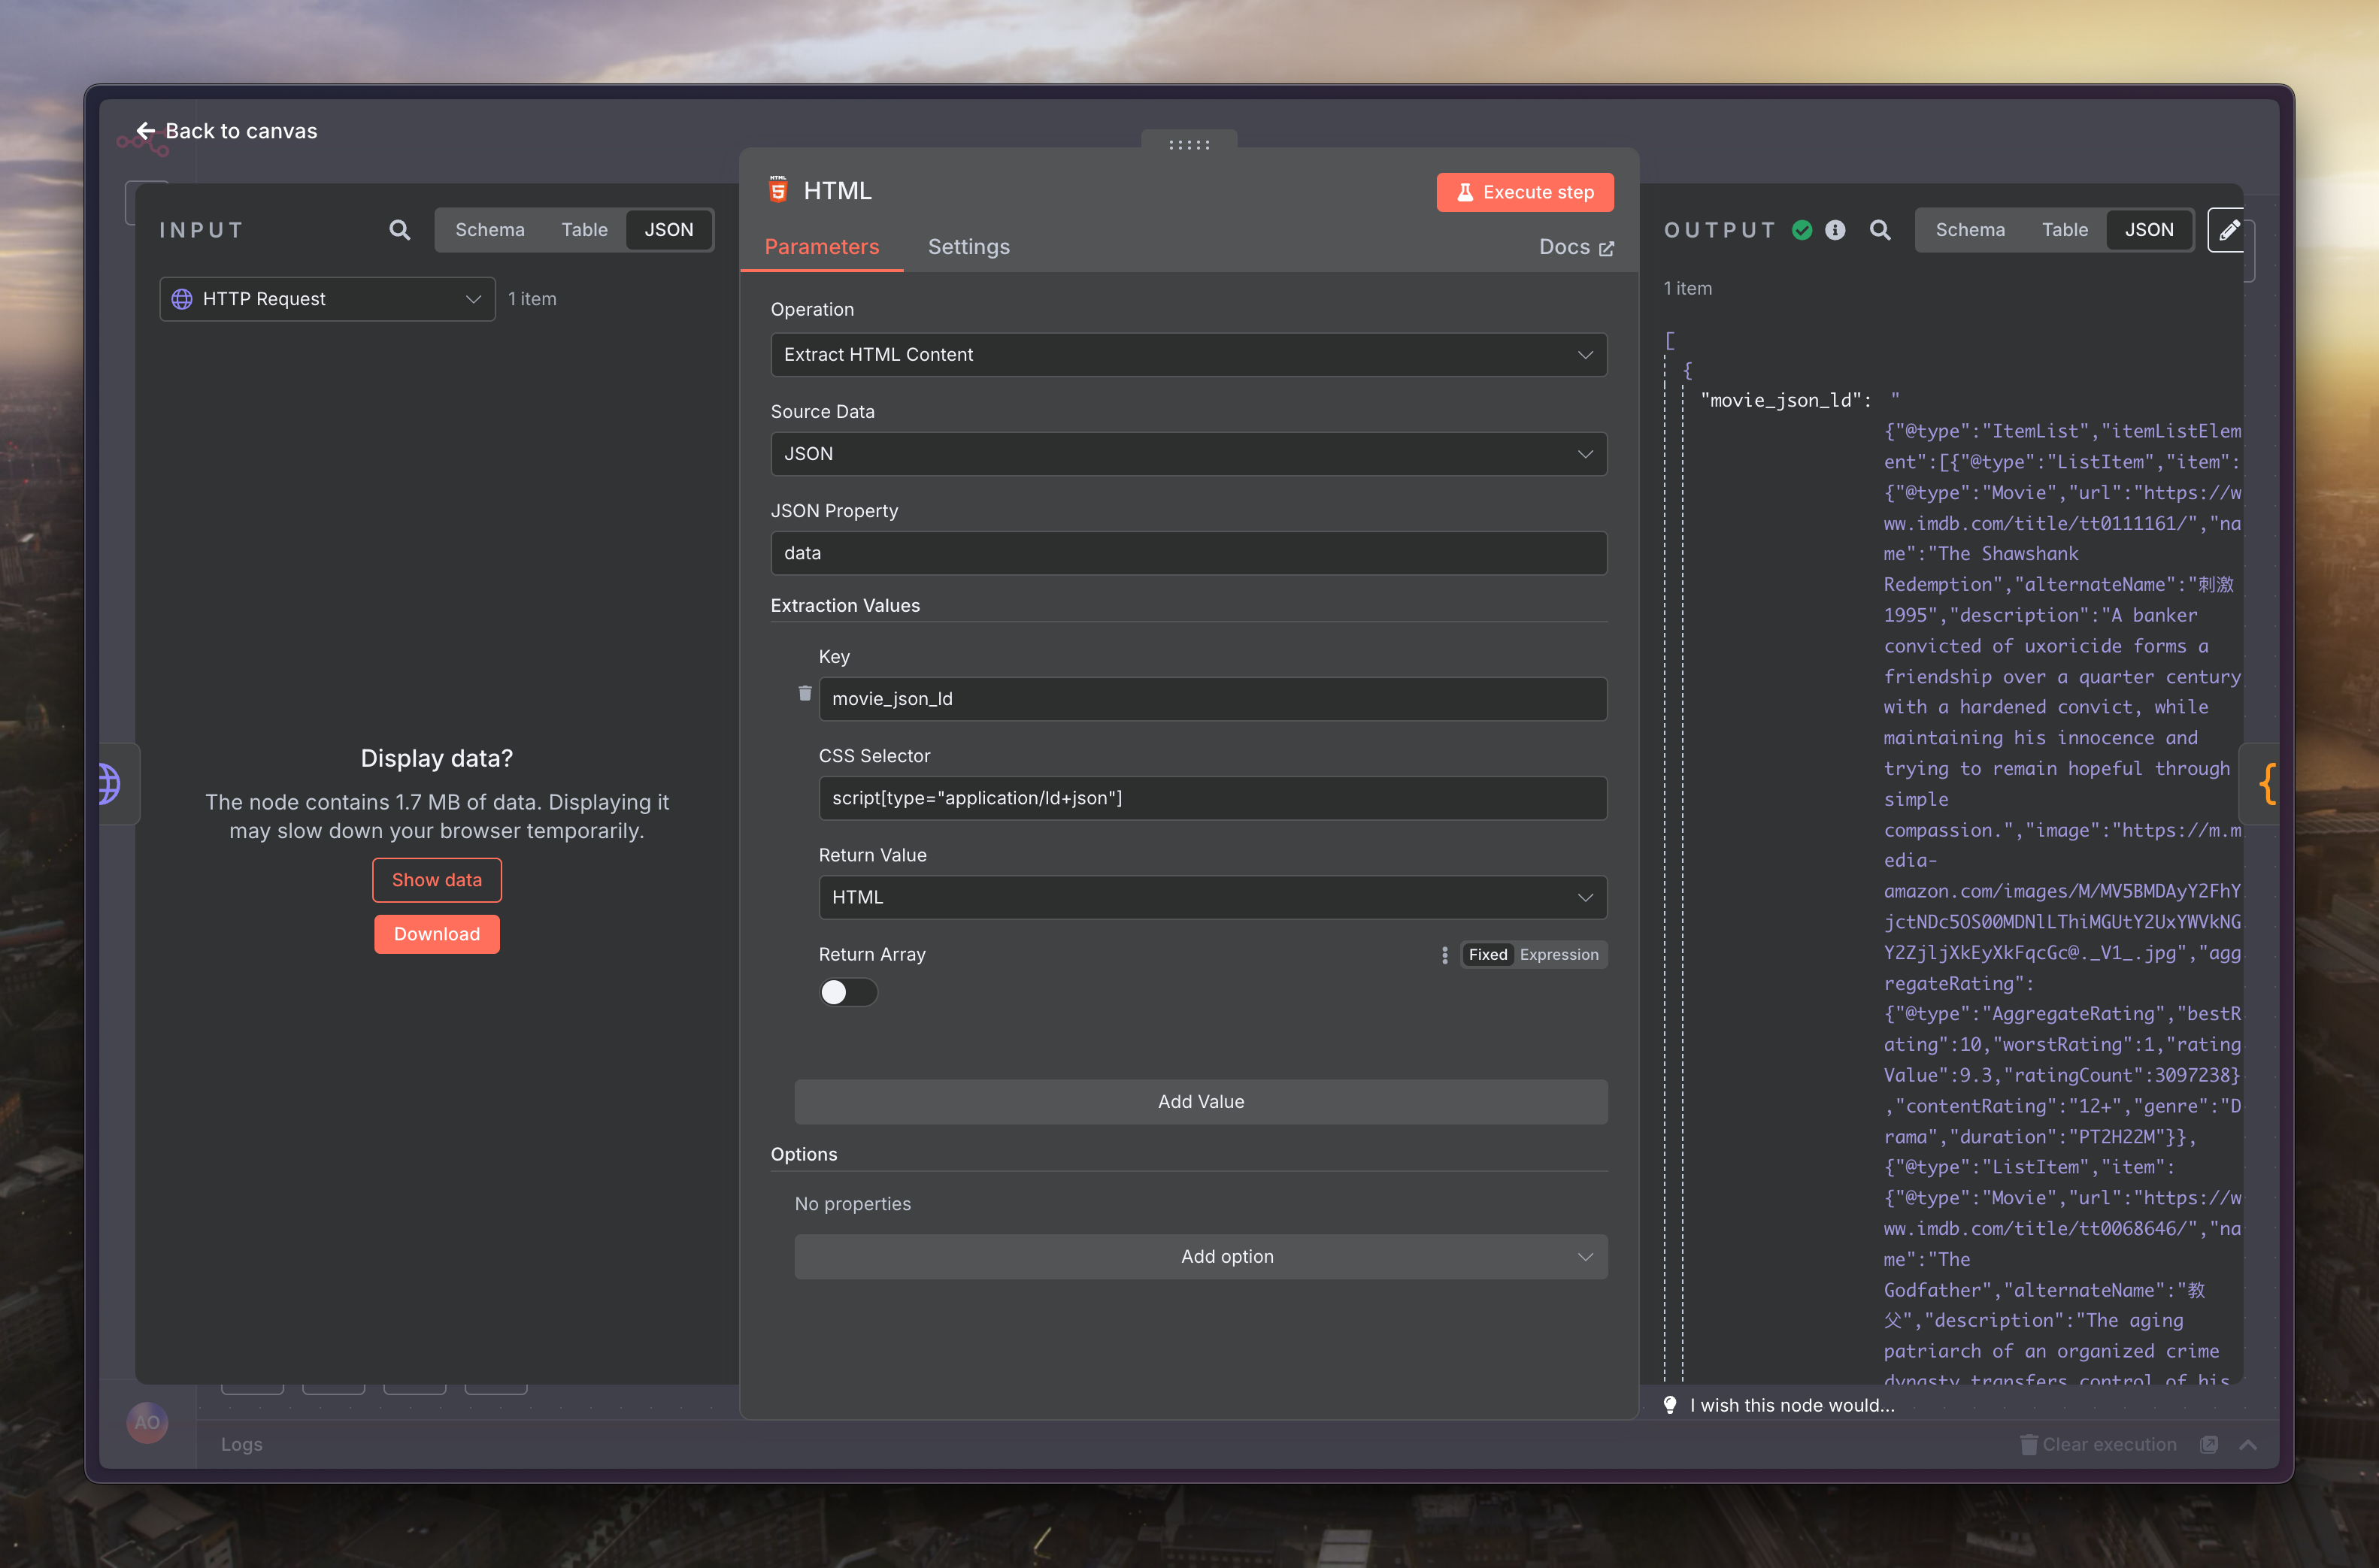Viewport: 2379px width, 1568px height.
Task: Click the output info icon
Action: 1835,230
